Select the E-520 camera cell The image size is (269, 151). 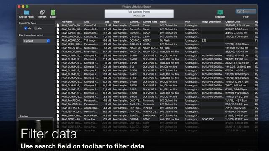coord(133,93)
